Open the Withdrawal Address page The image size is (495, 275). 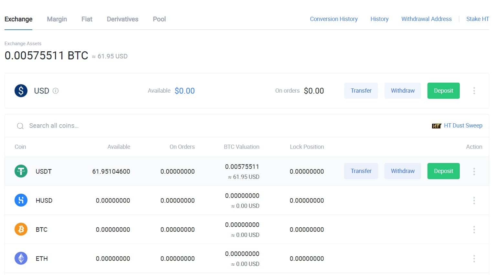(426, 19)
